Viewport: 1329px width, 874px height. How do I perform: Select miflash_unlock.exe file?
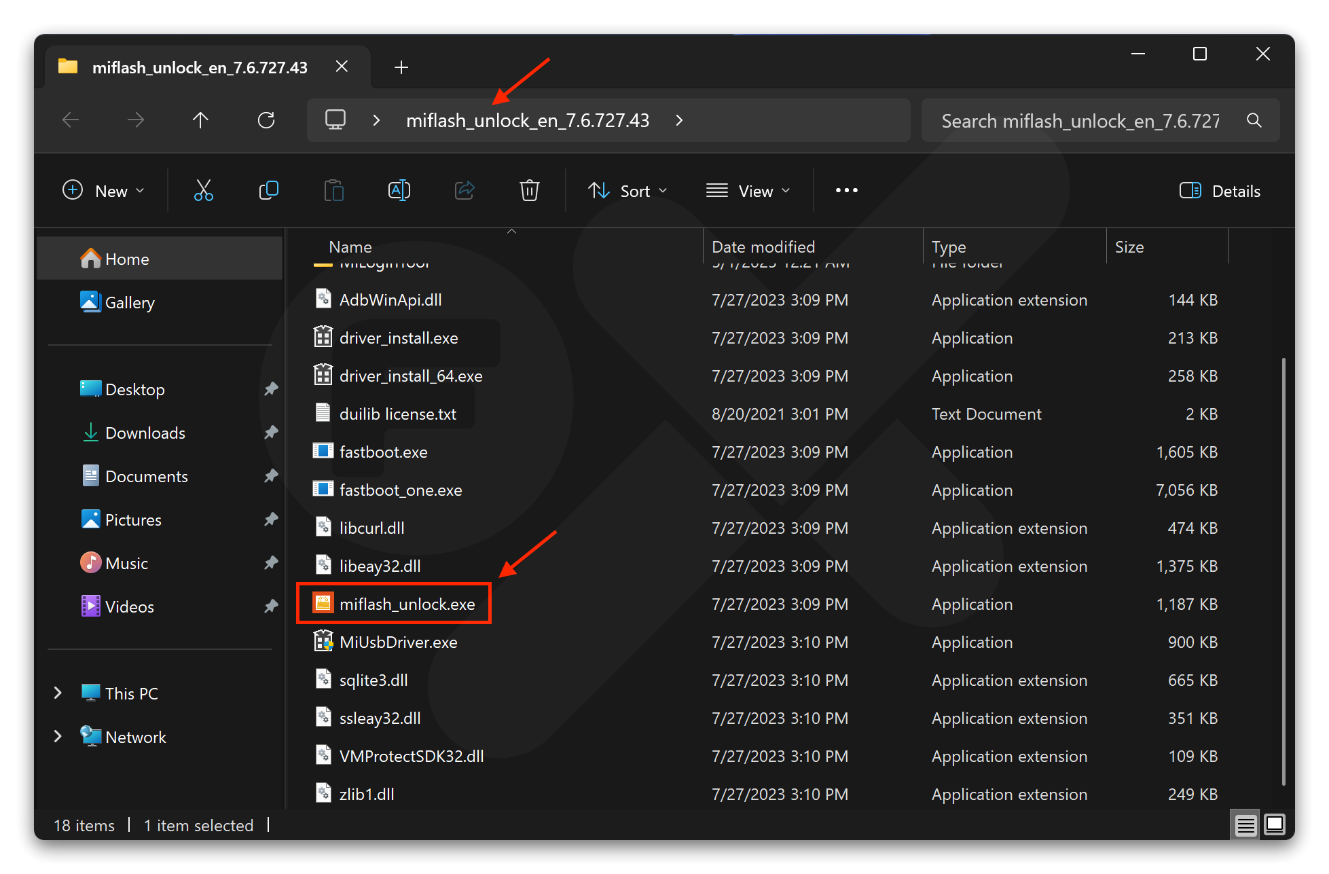tap(406, 604)
